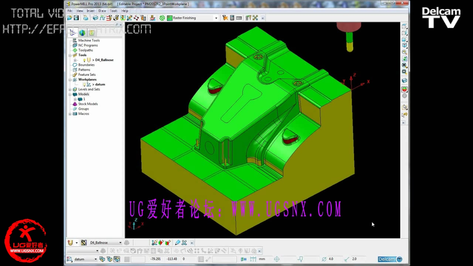Select Stock Models in explorer tree

coord(88,104)
